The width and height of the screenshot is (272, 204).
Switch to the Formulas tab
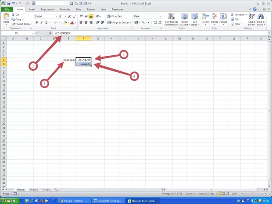pyautogui.click(x=65, y=9)
